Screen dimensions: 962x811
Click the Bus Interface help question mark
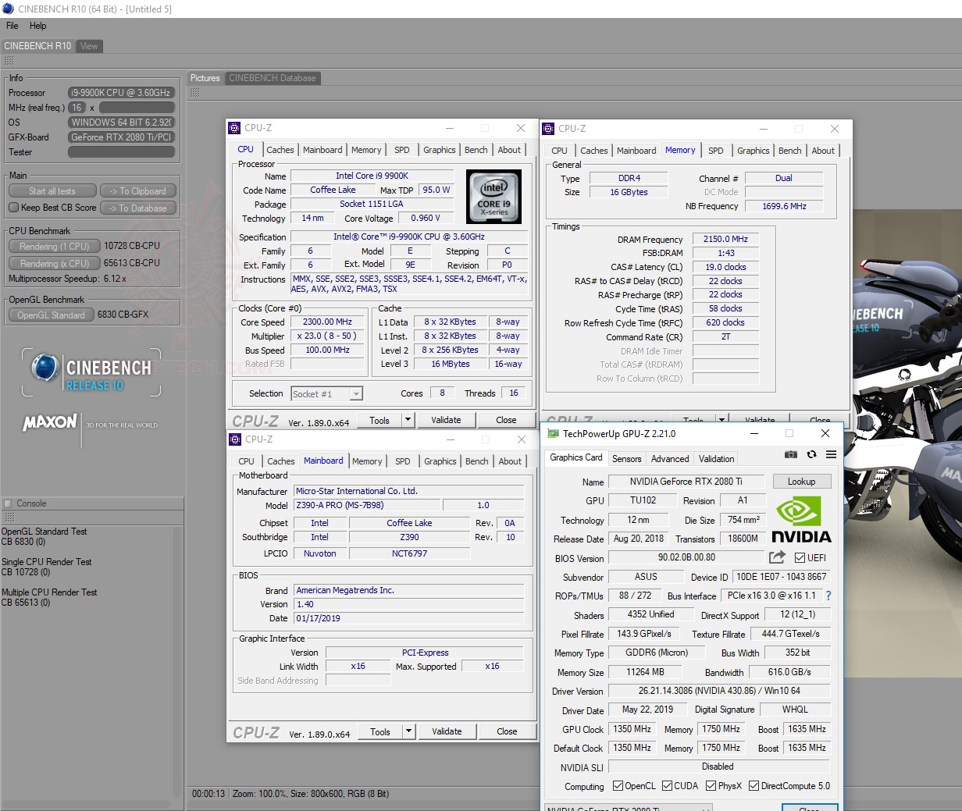click(828, 596)
